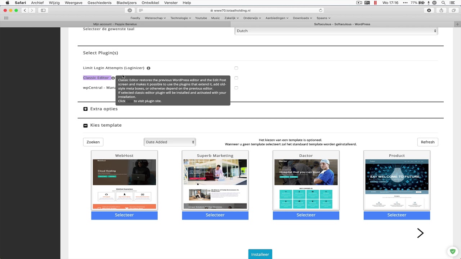This screenshot has width=461, height=259.
Task: Open the Date Added sorting dropdown
Action: (x=169, y=142)
